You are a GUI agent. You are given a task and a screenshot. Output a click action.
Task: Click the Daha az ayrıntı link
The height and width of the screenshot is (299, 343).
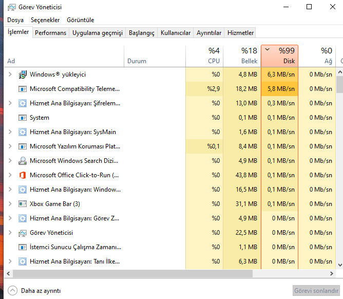pos(41,291)
